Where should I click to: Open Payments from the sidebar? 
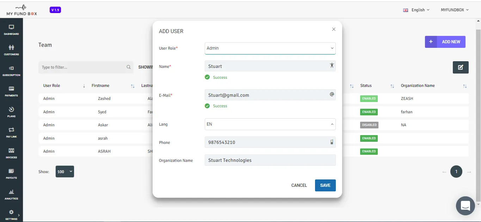tap(11, 91)
